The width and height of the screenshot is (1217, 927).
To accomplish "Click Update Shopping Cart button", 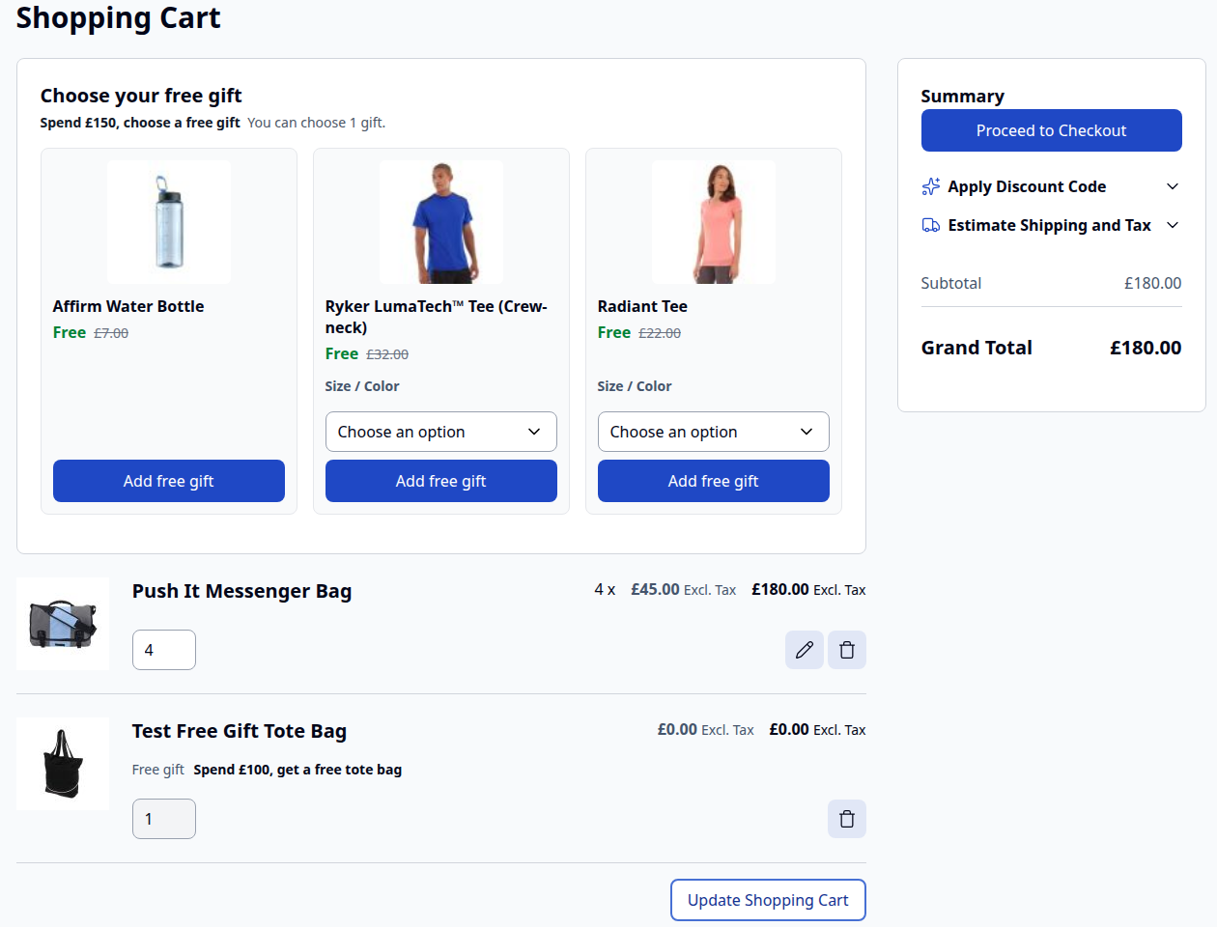I will [768, 900].
